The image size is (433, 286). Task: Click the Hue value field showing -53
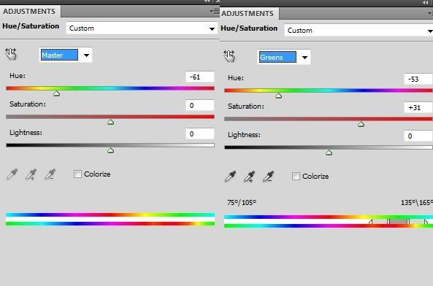point(418,79)
